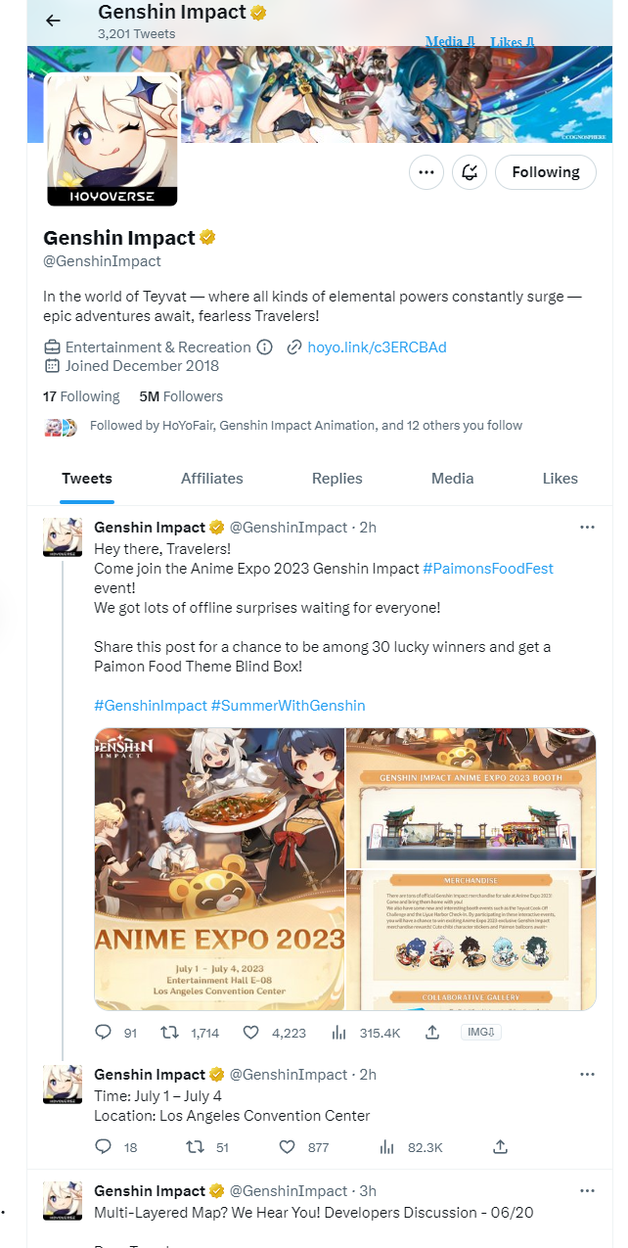Viewport: 628px width, 1248px height.
Task: Open the hoyo.link/c3ERCBAd link
Action: pos(377,347)
